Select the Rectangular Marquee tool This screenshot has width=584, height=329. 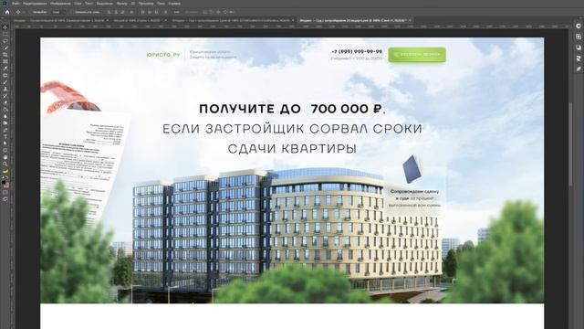click(5, 34)
